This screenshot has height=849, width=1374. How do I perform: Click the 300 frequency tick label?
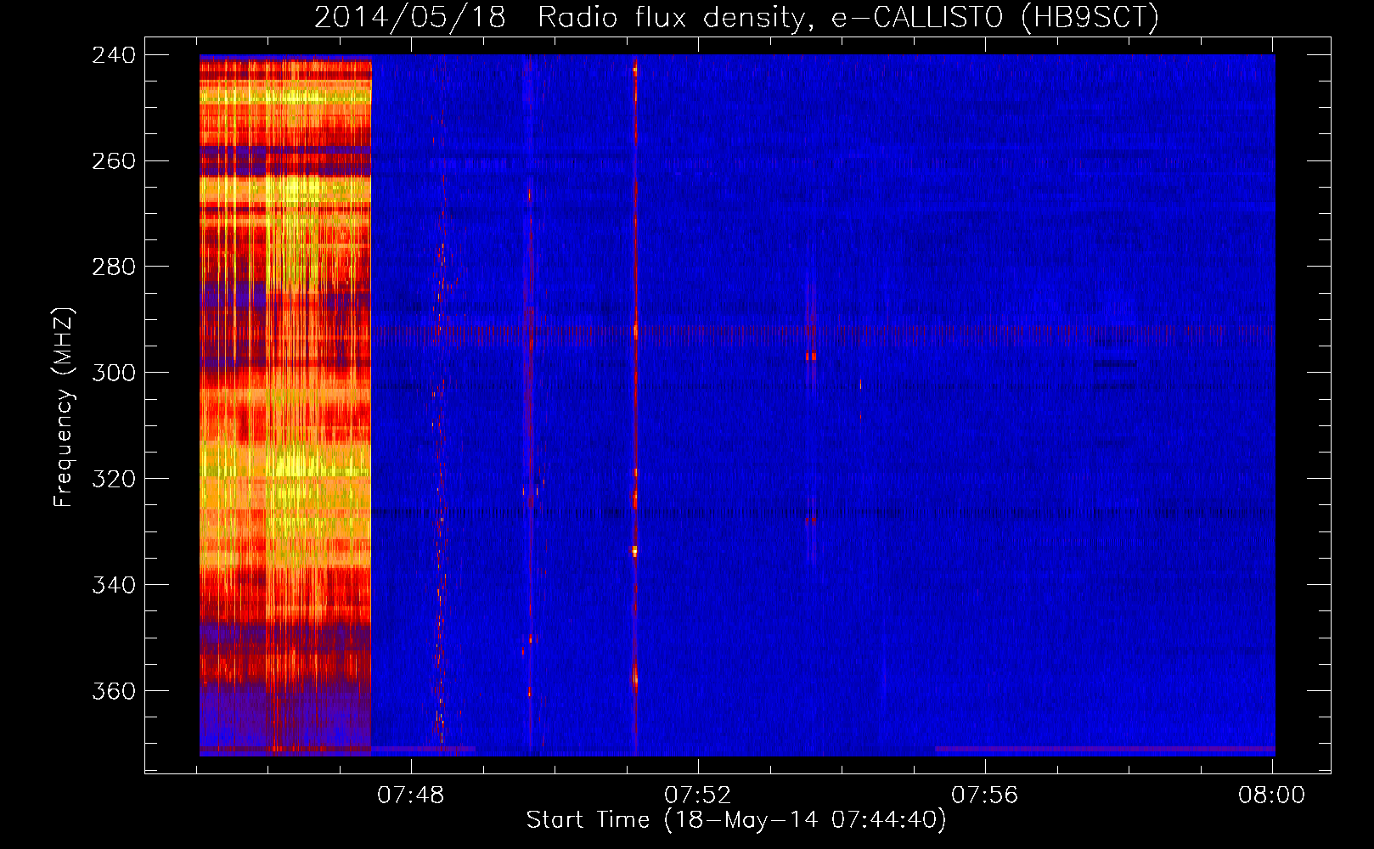(114, 374)
